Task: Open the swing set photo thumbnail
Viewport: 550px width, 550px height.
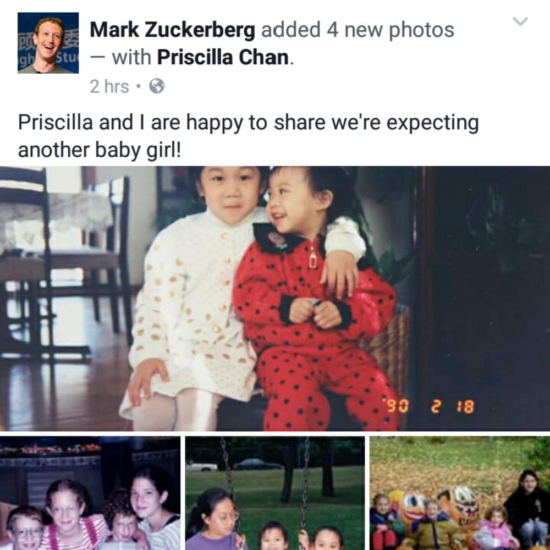Action: point(275,493)
